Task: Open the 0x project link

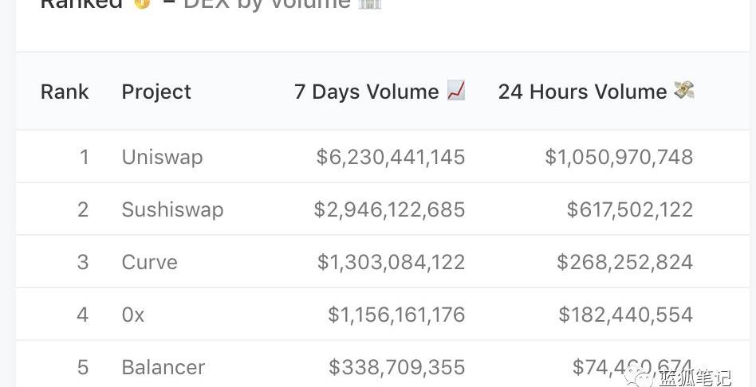Action: coord(132,315)
